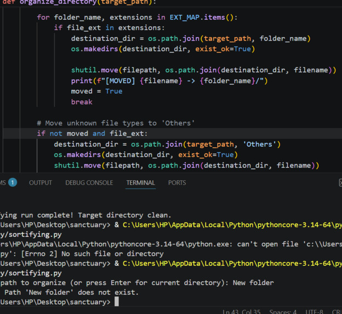The image size is (342, 314).
Task: Click the 'moved = True' line
Action: pyautogui.click(x=96, y=91)
